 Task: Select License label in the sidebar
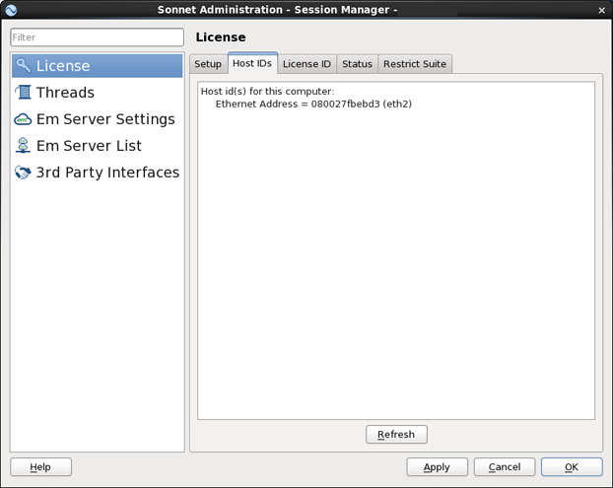tap(63, 66)
